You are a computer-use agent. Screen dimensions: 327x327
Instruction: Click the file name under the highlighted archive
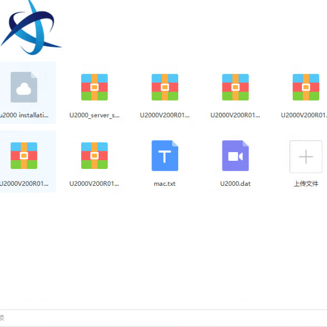25,184
